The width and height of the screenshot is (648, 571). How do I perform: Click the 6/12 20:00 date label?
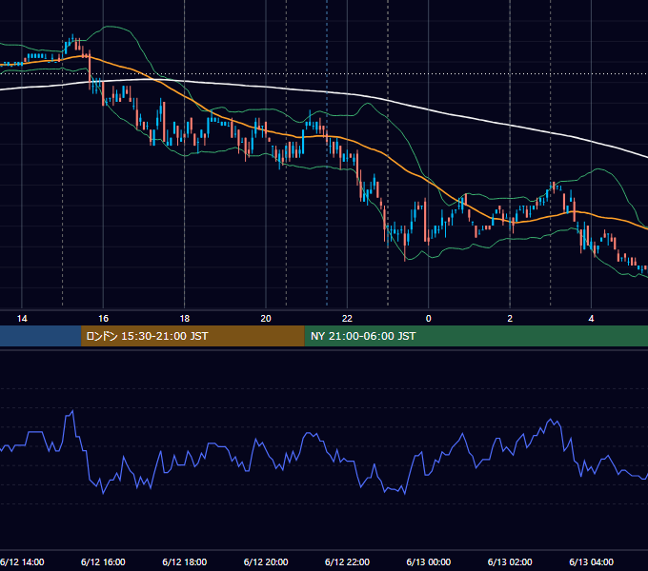coord(266,561)
